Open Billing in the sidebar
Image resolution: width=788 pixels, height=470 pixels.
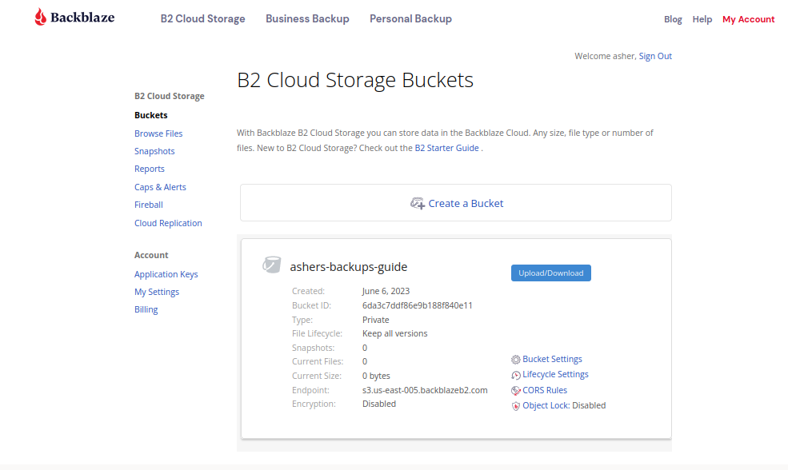pyautogui.click(x=146, y=309)
